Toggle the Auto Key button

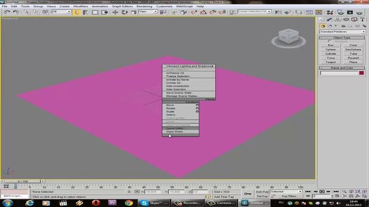(262, 191)
